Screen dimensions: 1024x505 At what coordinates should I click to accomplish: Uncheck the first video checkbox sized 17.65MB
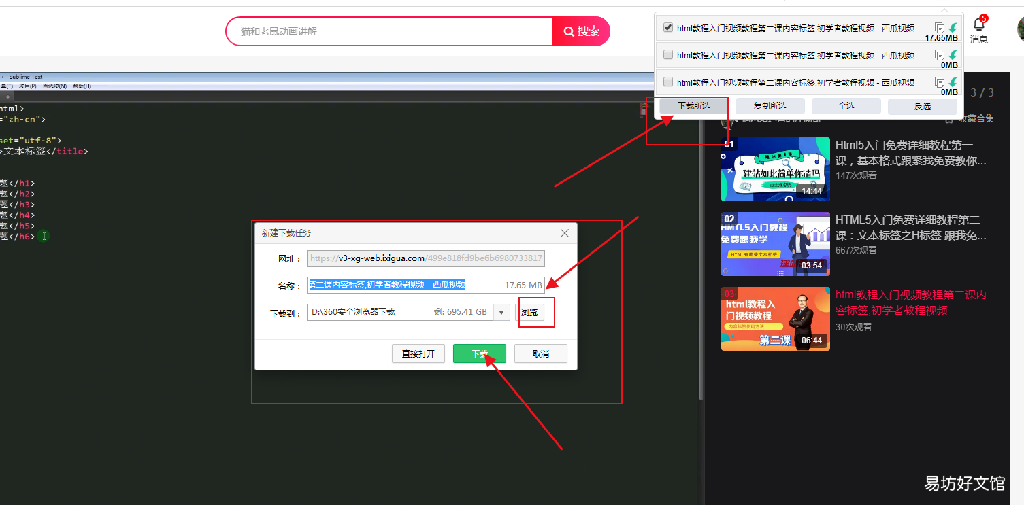[668, 28]
